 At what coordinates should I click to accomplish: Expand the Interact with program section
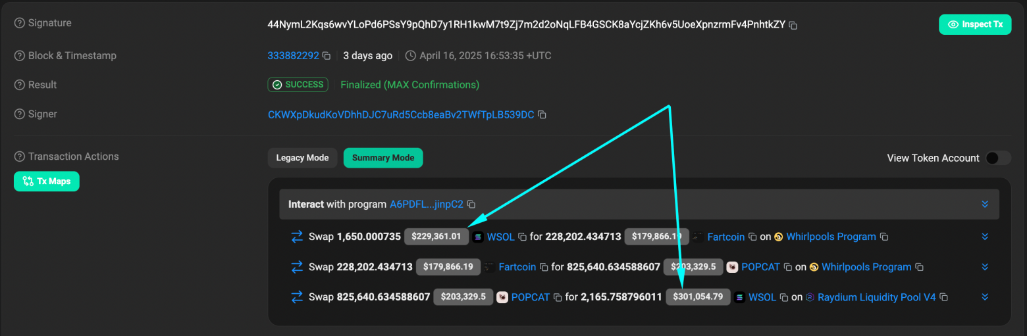point(985,204)
